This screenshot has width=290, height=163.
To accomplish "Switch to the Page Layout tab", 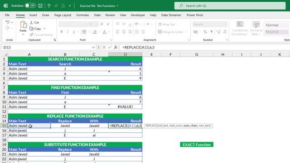I will 63,15.
